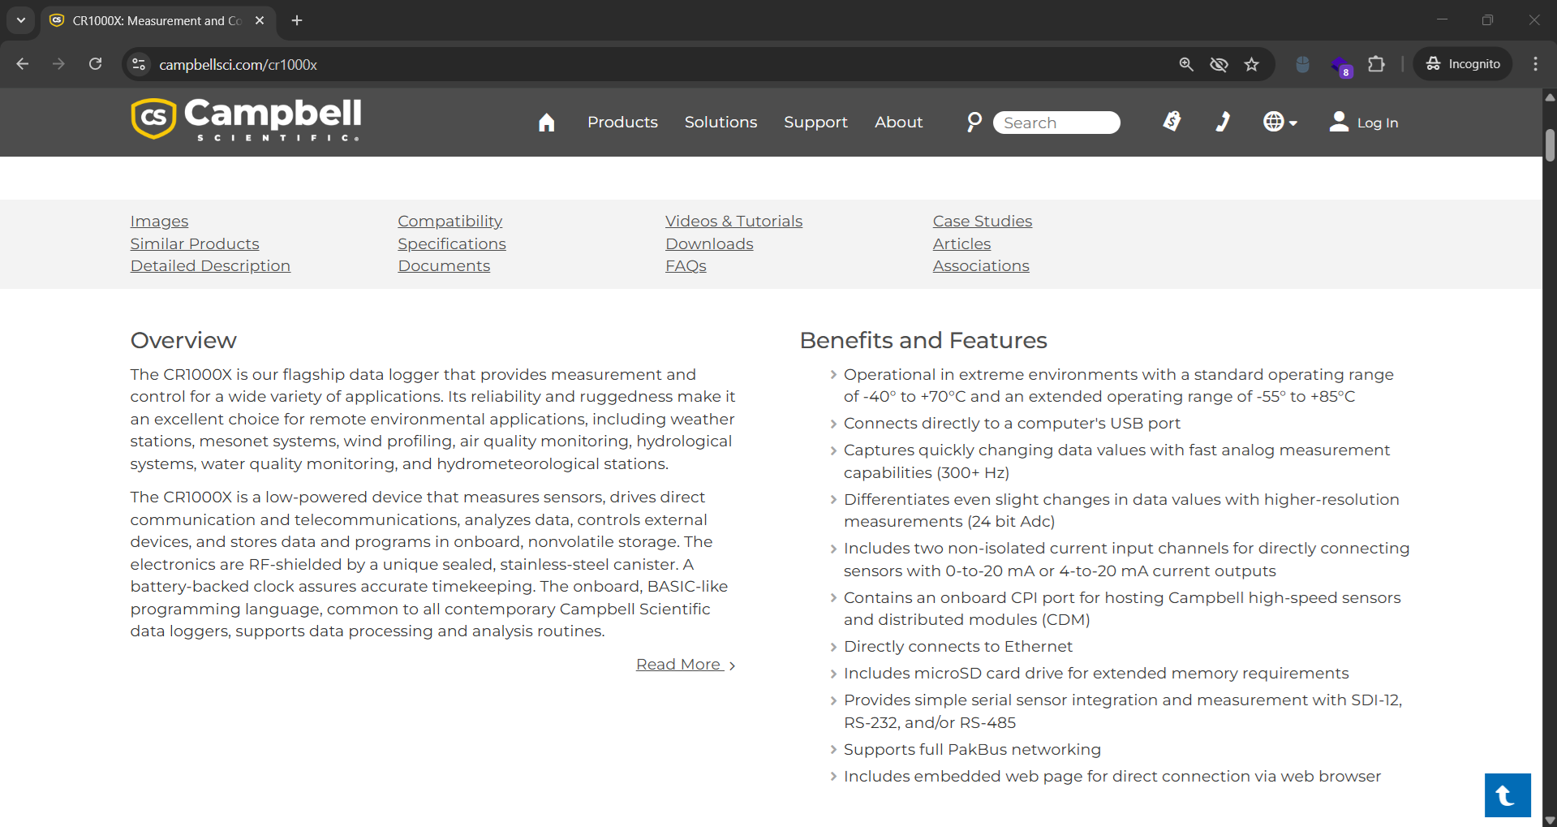Bookmark this page with the star icon
The width and height of the screenshot is (1557, 827).
point(1252,64)
